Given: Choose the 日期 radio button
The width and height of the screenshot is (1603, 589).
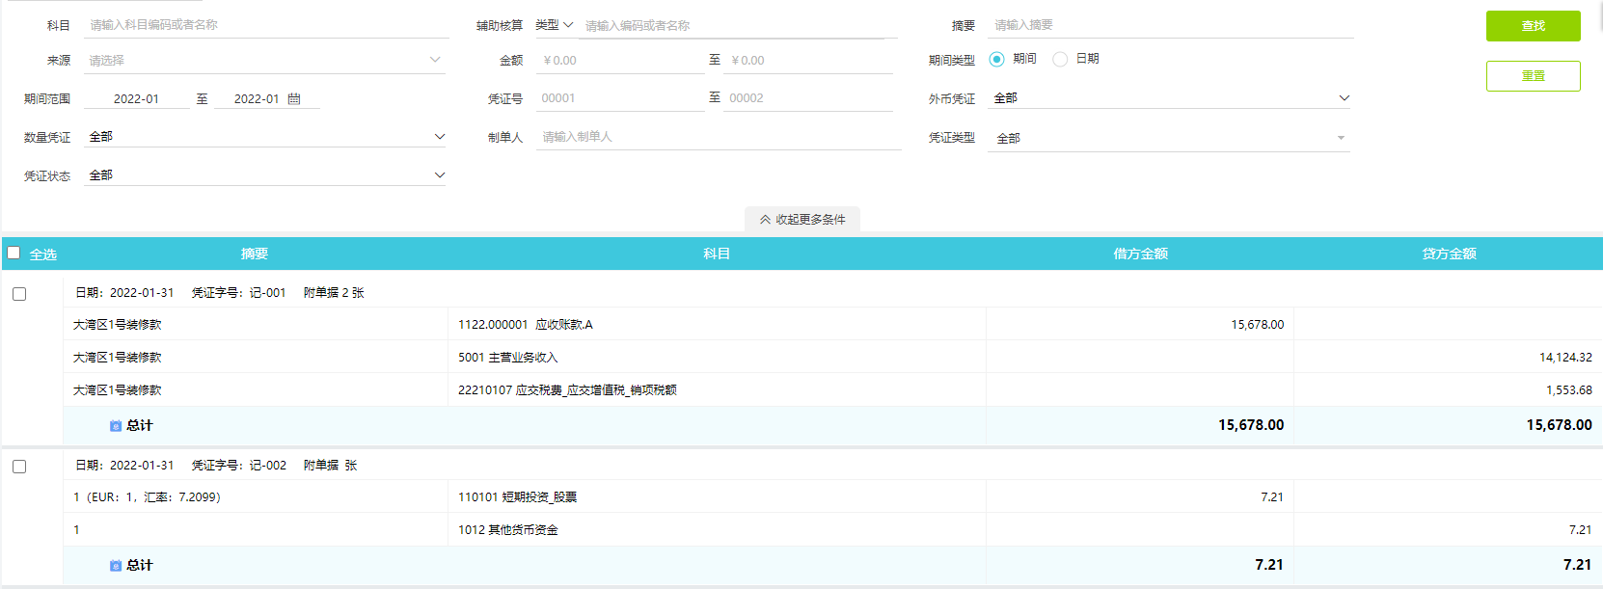Looking at the screenshot, I should click(1060, 59).
